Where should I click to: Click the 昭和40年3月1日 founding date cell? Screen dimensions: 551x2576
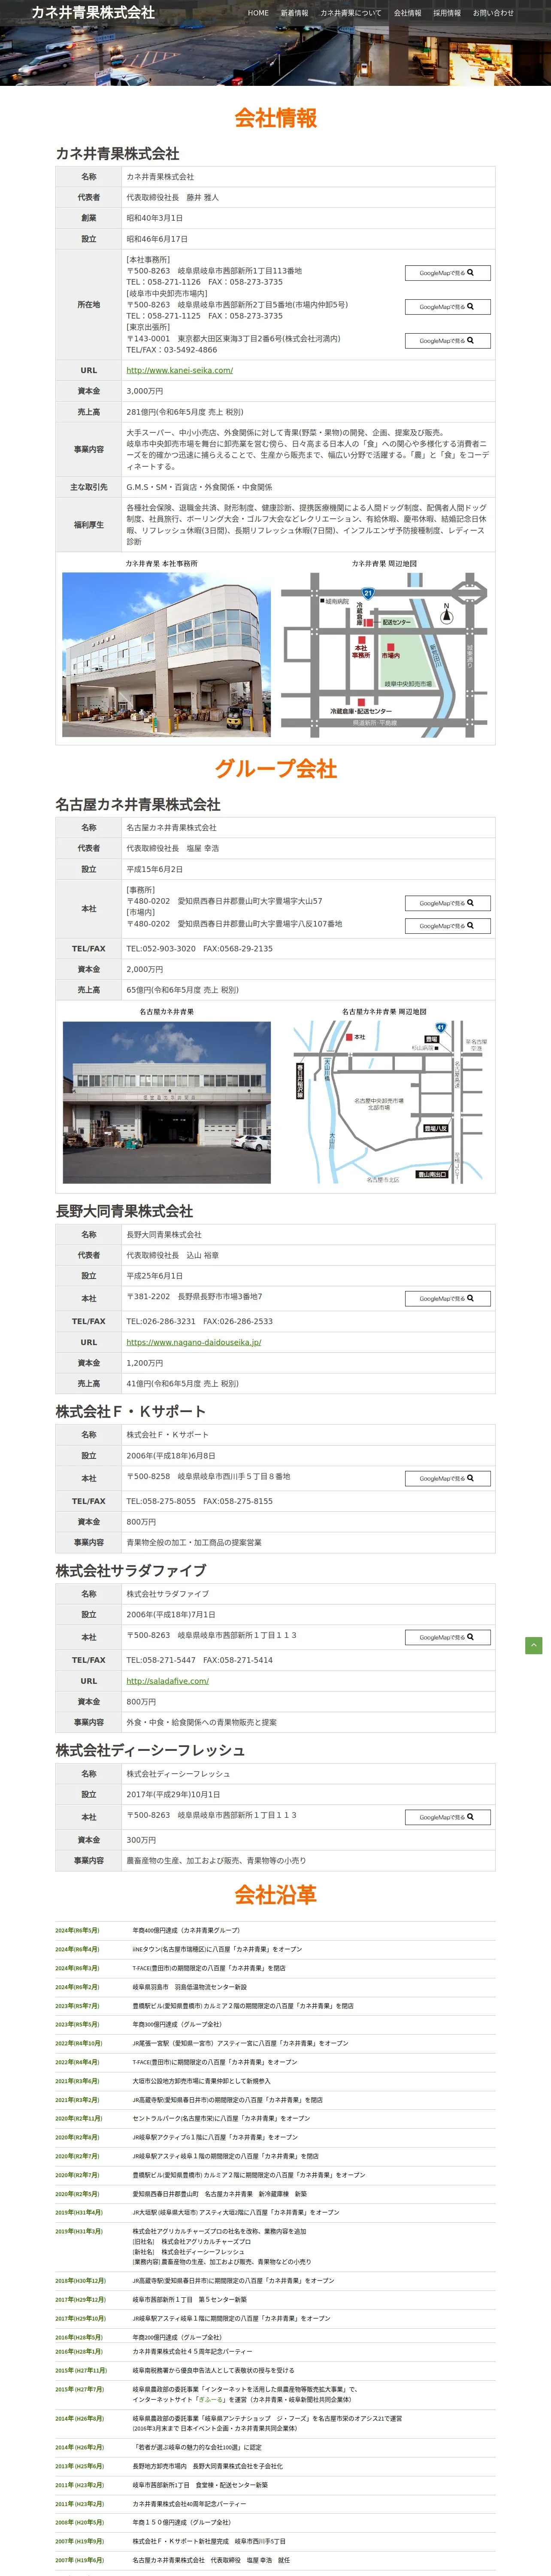[x=308, y=218]
